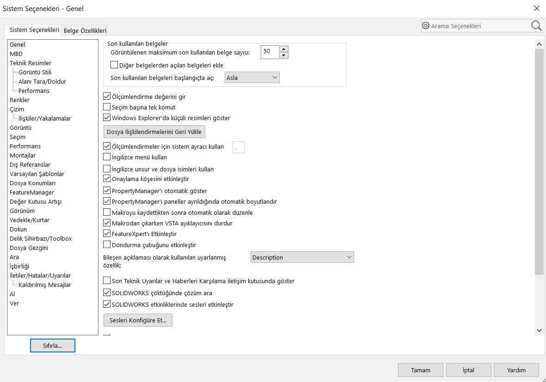Screen dimensions: 546x382
Task: Toggle 'Onaylama köşesini etkinleştir' checkbox
Action: (x=107, y=178)
